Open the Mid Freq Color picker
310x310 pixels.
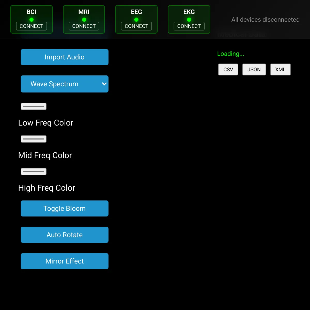34,139
